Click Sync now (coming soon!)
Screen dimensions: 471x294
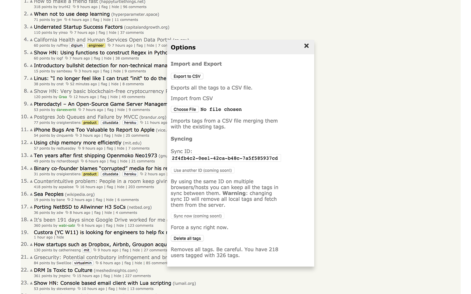[x=197, y=216]
